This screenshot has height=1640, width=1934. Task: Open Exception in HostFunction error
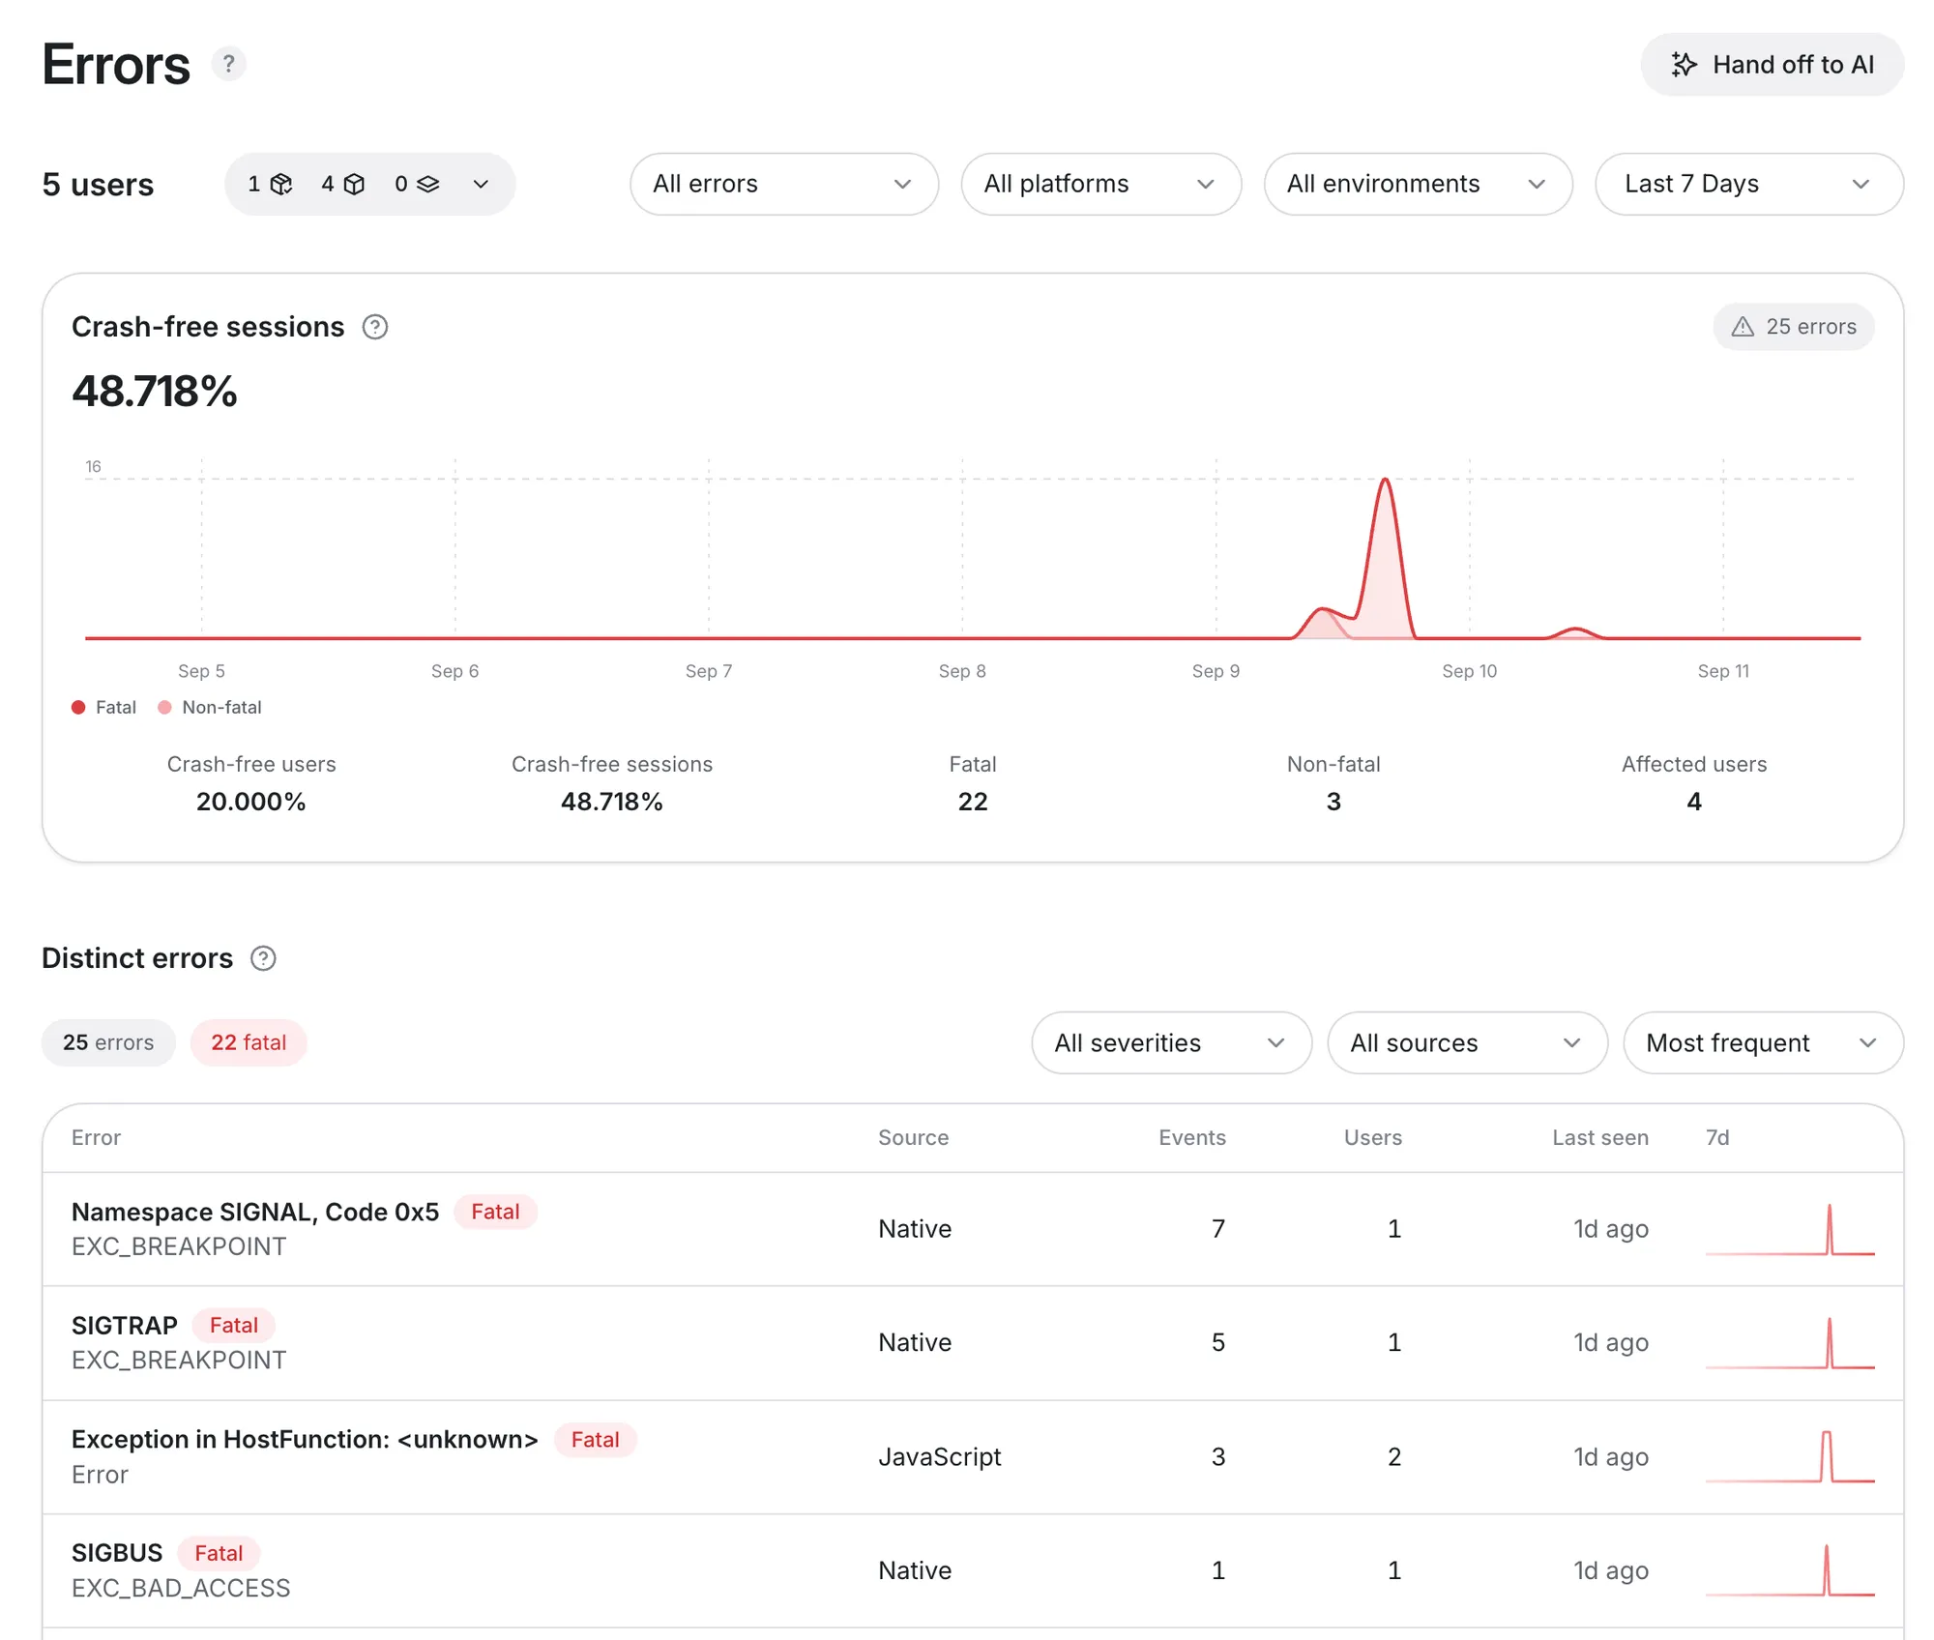(x=973, y=1457)
